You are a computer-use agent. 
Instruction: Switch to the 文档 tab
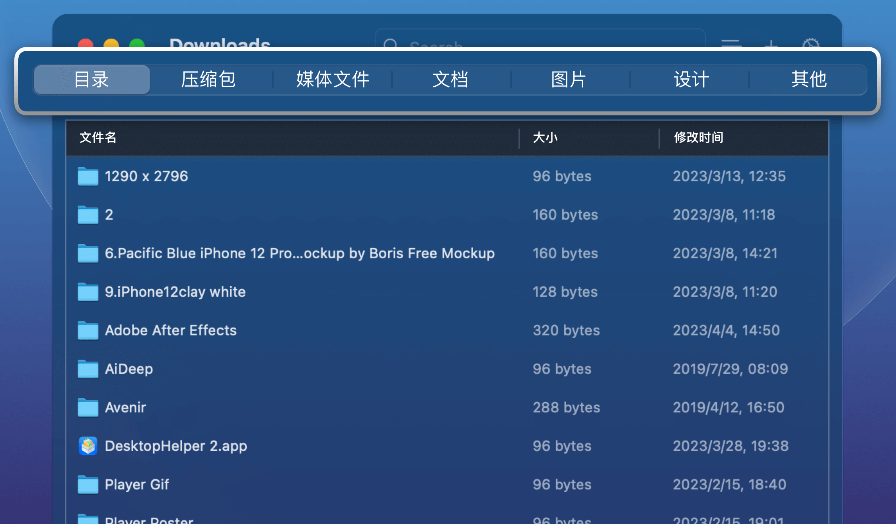pos(450,80)
